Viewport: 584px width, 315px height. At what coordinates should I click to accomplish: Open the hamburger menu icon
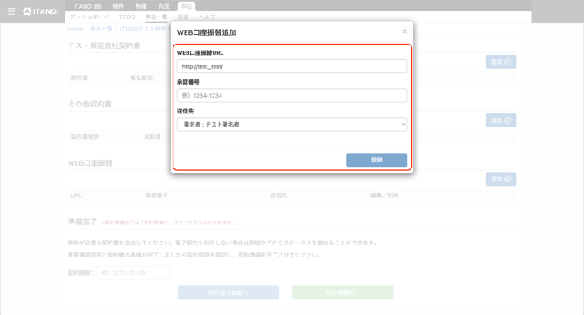(x=11, y=11)
